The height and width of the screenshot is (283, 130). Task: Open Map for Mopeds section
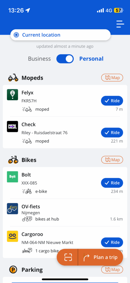click(x=112, y=78)
